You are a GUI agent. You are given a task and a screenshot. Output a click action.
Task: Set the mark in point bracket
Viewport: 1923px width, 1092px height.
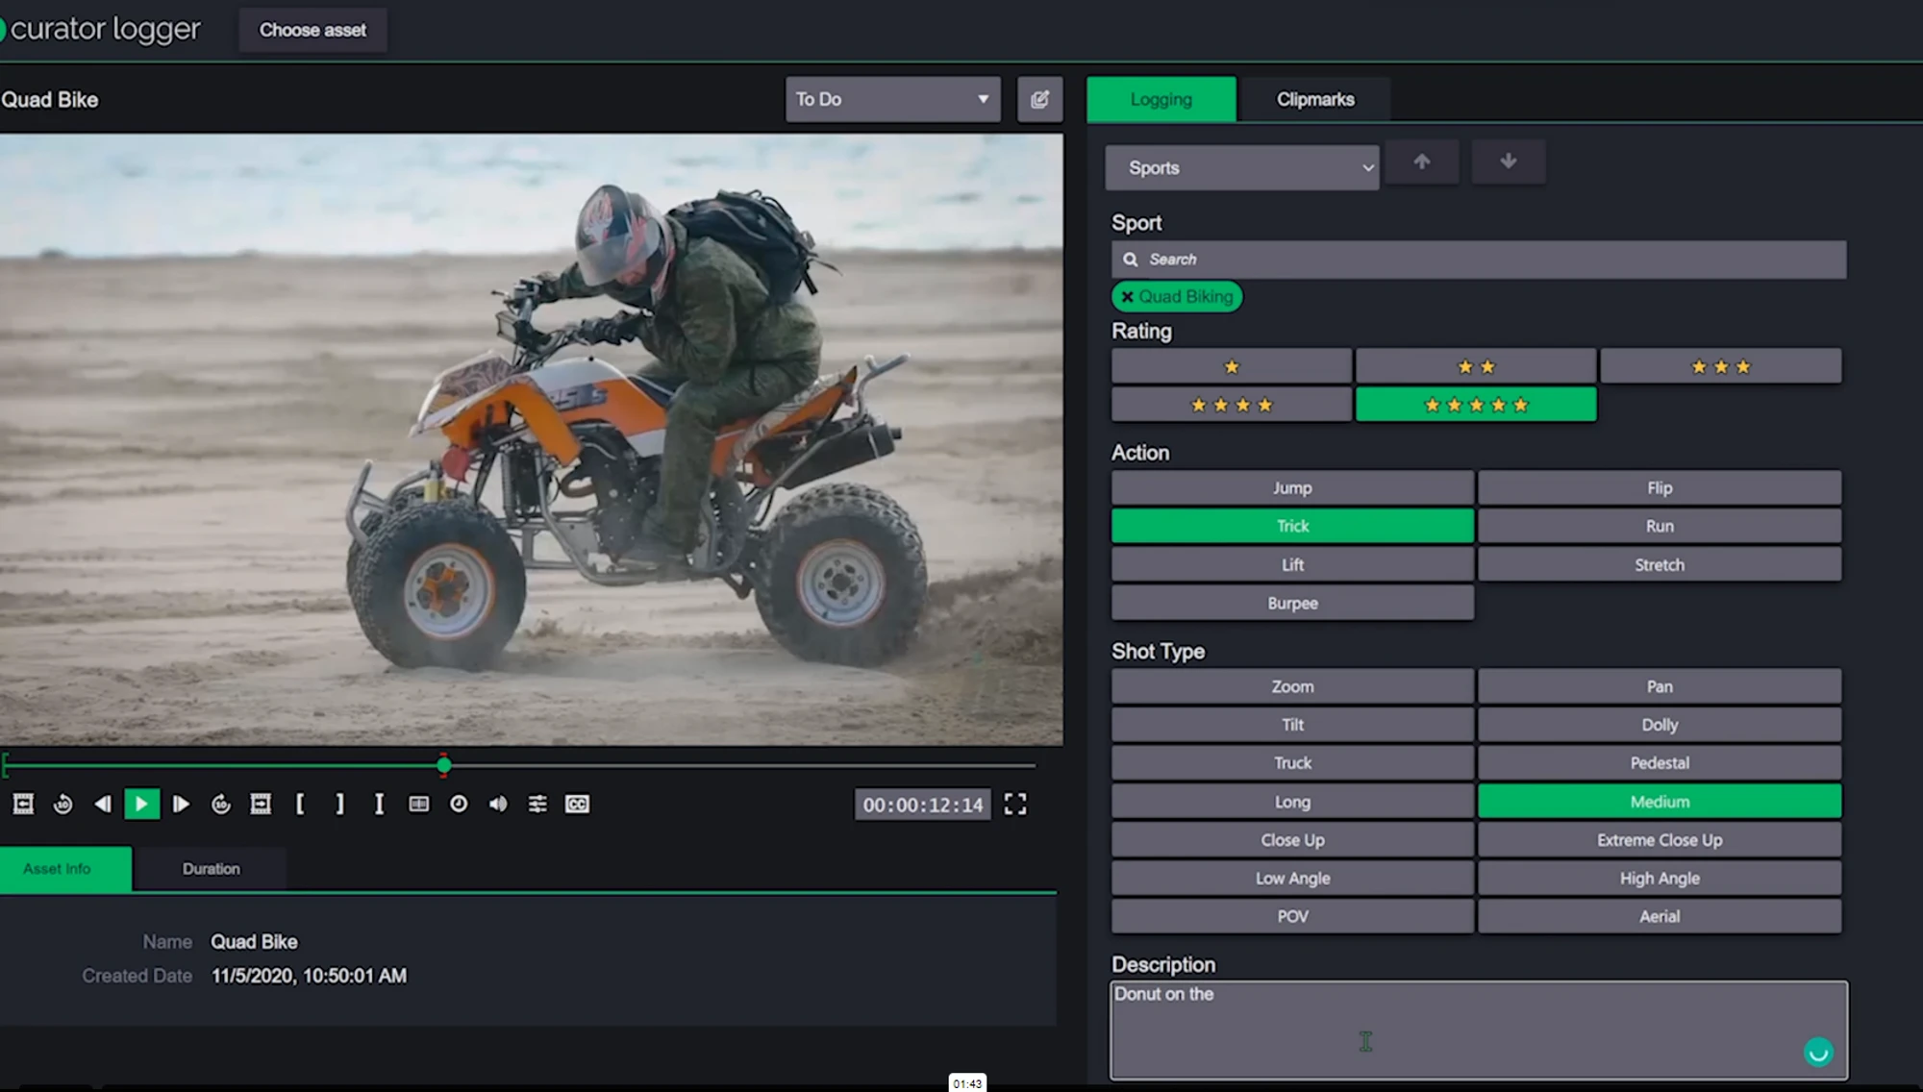pyautogui.click(x=300, y=804)
